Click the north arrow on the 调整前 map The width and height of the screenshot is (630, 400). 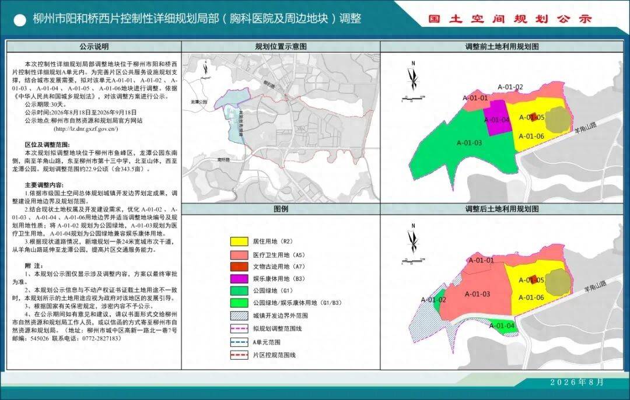click(413, 76)
